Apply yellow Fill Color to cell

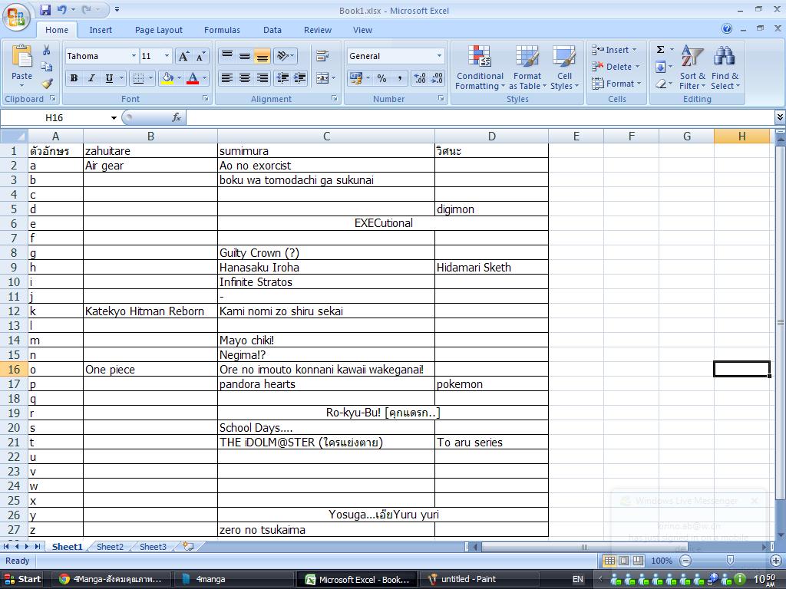(167, 78)
